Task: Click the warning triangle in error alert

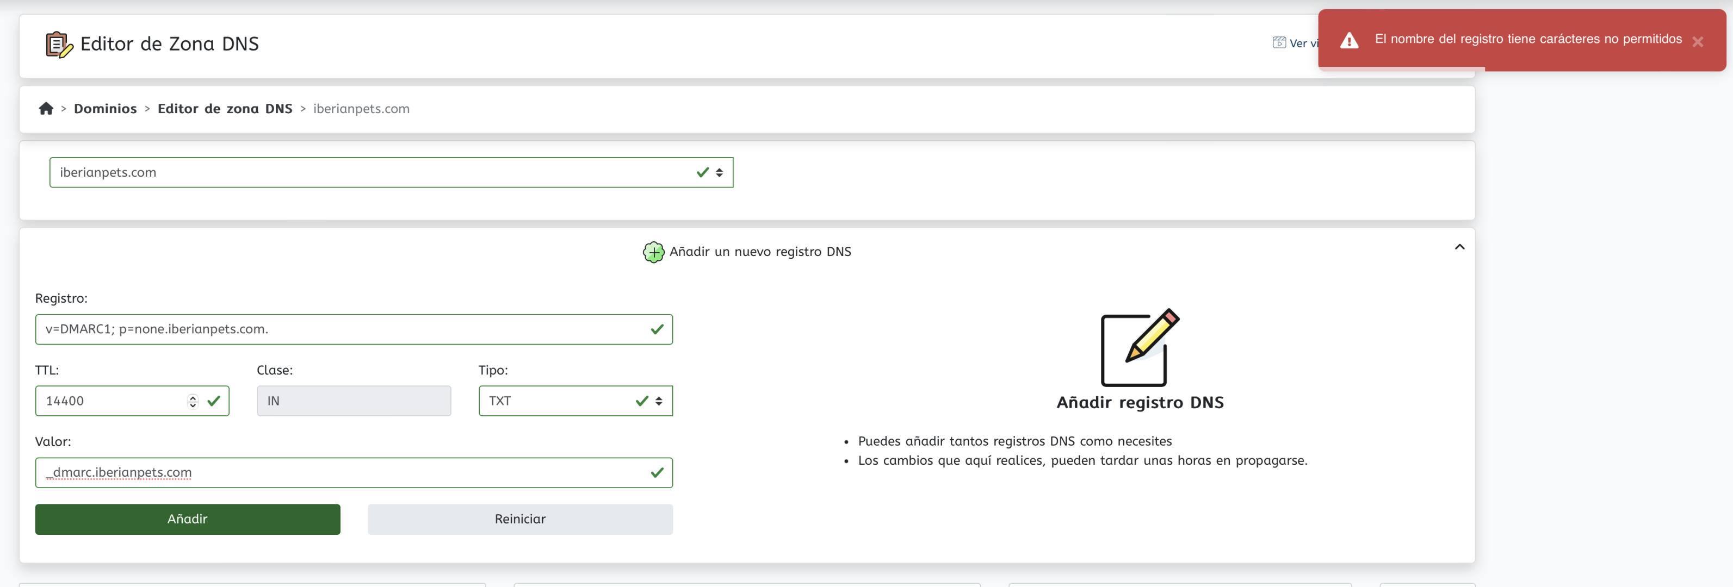Action: click(x=1349, y=40)
